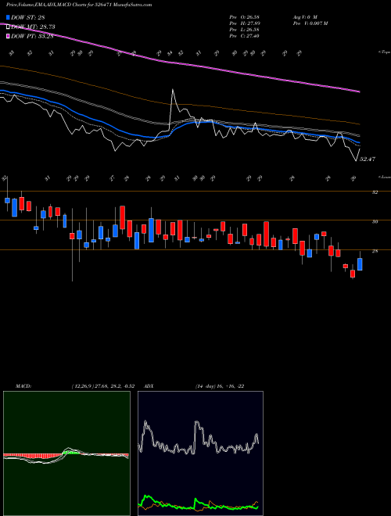Click the blue DOW ST legend swatch
Viewport: 391px width, 516px height.
(9, 17)
